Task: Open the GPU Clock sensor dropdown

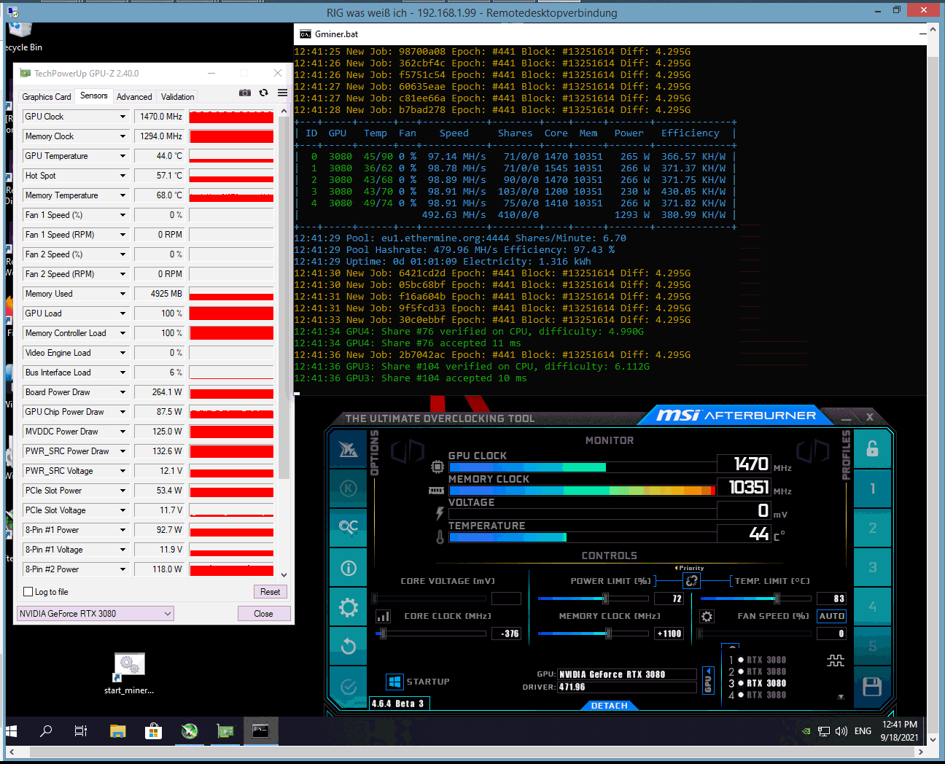Action: click(x=122, y=117)
